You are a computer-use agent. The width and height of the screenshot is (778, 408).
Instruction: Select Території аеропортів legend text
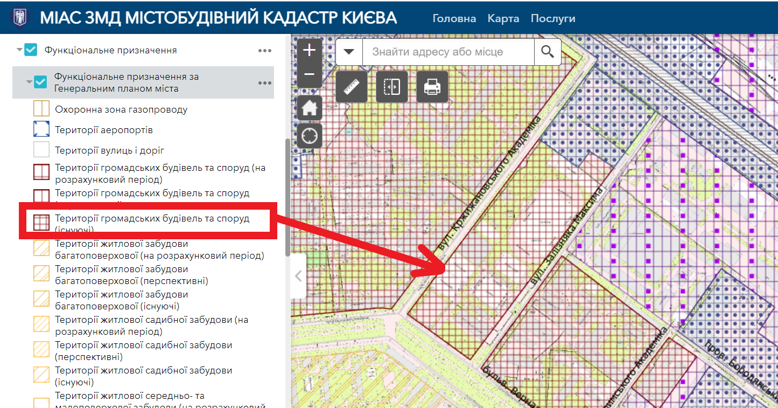coord(104,130)
